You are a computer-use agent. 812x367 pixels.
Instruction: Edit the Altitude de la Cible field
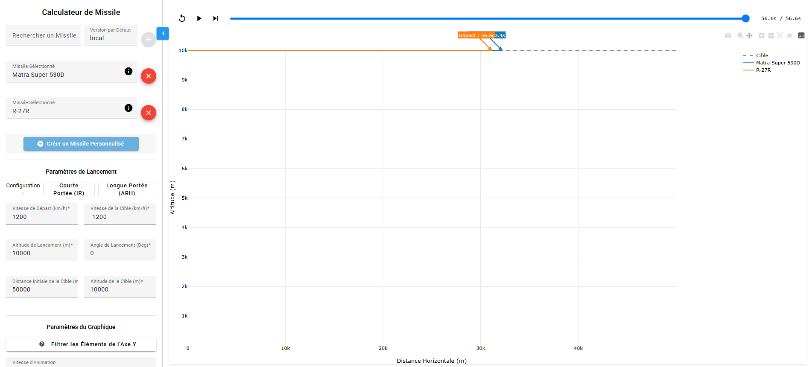[x=120, y=287]
